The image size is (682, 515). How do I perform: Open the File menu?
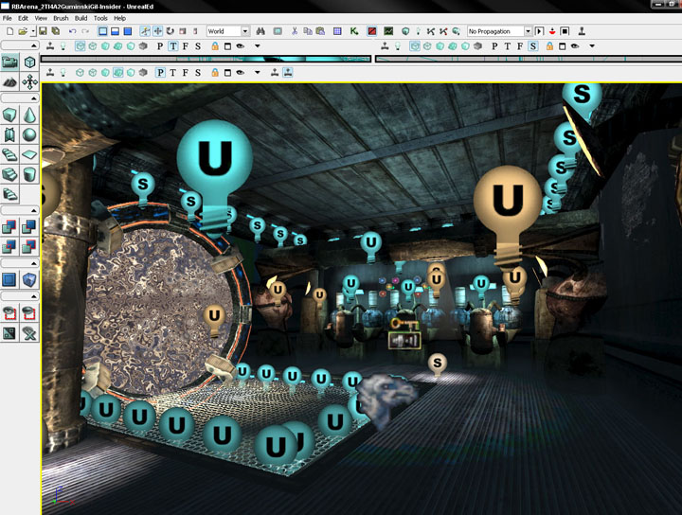[8, 18]
